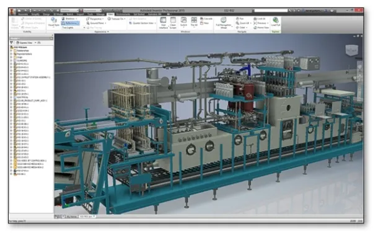Click the Home View button
The image size is (378, 237).
(x=261, y=27)
